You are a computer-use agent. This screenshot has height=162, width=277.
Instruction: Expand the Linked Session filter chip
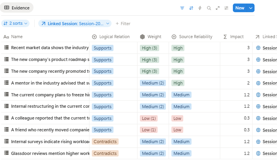(75, 24)
